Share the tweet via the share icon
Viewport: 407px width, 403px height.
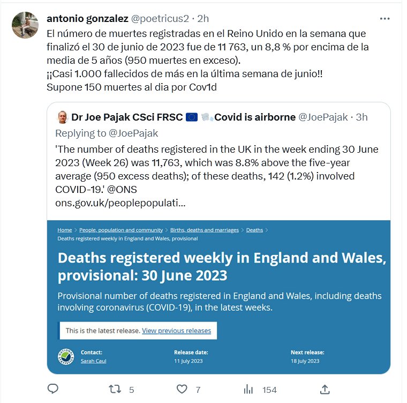click(325, 390)
